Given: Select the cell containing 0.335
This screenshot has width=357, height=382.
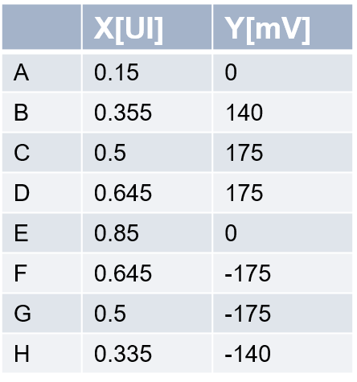Looking at the screenshot, I should [147, 354].
